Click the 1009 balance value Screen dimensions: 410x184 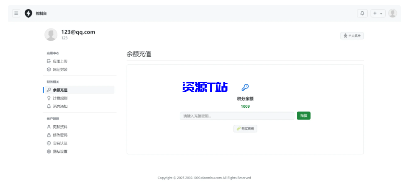(245, 106)
